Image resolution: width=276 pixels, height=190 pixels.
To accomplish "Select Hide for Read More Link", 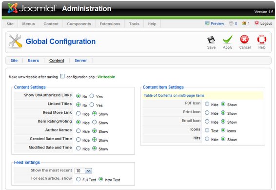I will click(x=79, y=113).
